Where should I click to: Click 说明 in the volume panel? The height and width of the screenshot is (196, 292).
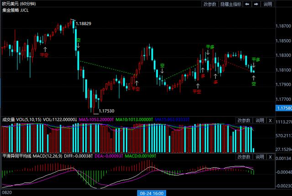click(260, 120)
